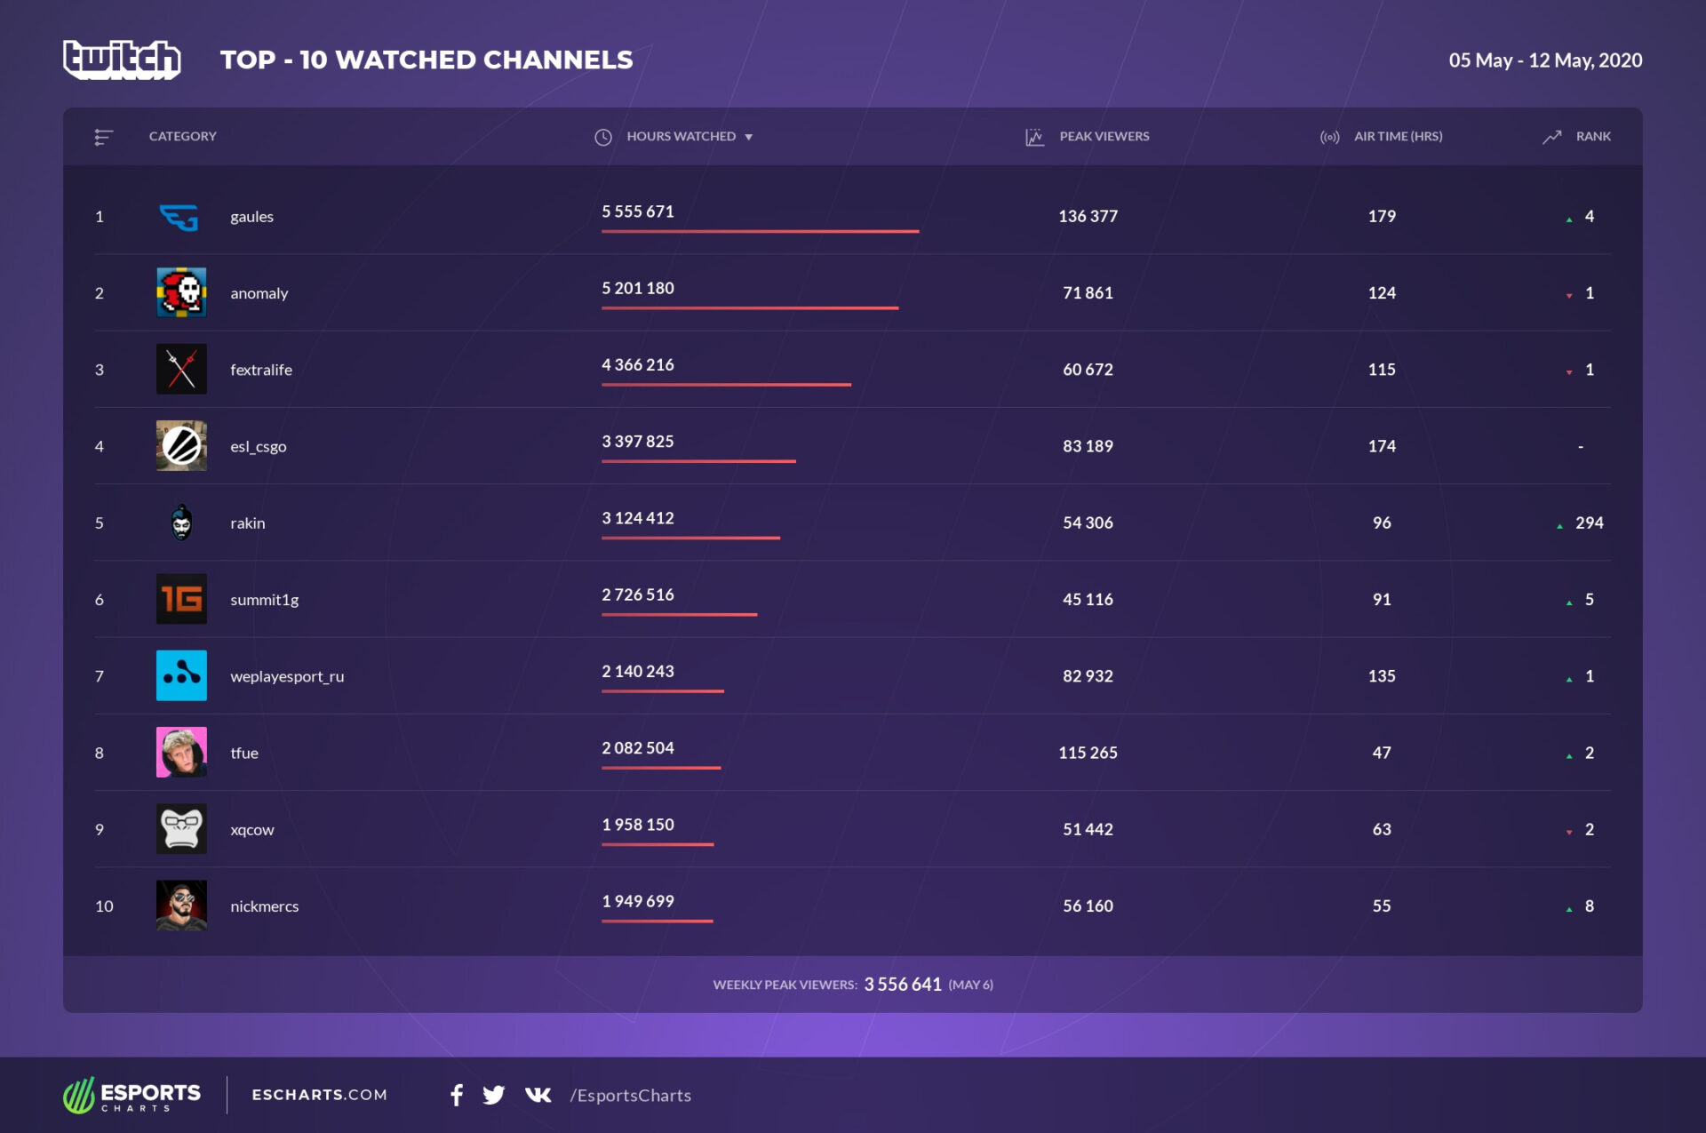Select the nickmercs channel name
Image resolution: width=1706 pixels, height=1133 pixels.
point(264,906)
